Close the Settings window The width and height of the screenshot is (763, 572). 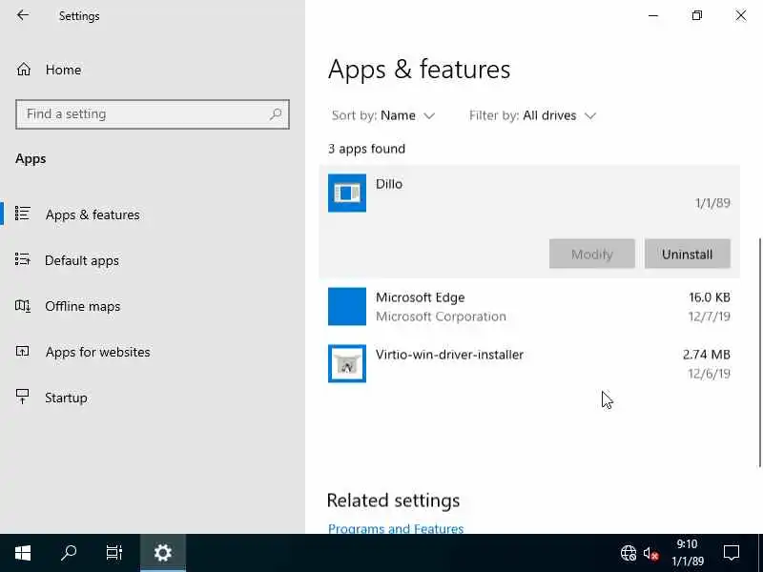[x=741, y=15]
